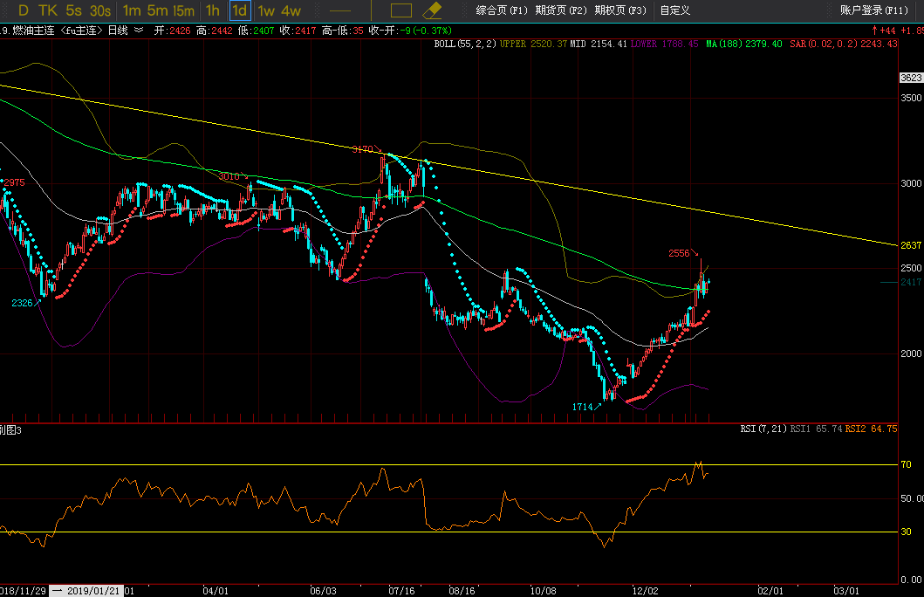The image size is (924, 597).
Task: Select the 30s timeframe
Action: [x=100, y=10]
